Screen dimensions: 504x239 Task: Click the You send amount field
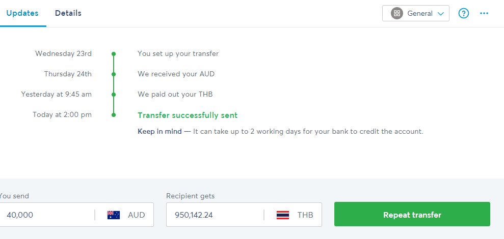click(x=46, y=215)
